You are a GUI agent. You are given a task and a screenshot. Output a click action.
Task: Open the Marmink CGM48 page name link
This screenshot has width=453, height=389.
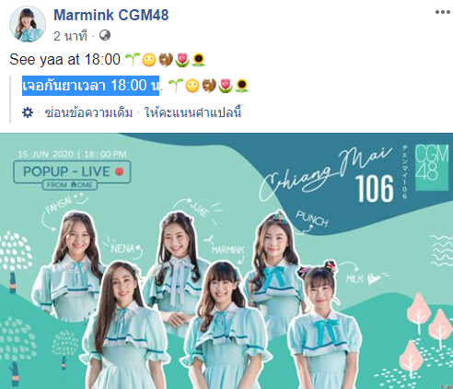point(111,15)
